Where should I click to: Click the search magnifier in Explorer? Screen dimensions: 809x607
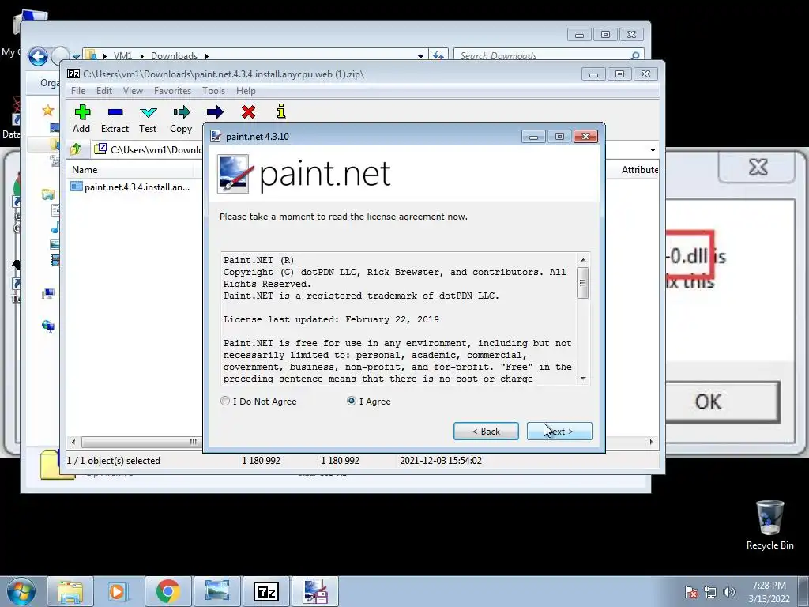pos(635,55)
